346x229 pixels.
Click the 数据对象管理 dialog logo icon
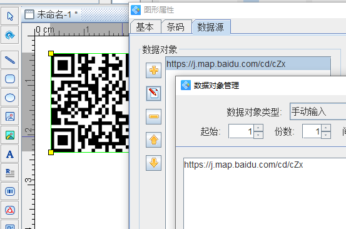tap(186, 85)
